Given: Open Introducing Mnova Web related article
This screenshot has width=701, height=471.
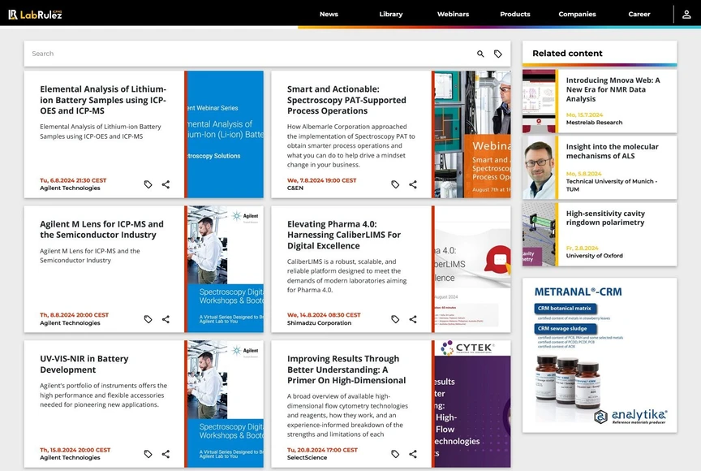Looking at the screenshot, I should coord(613,89).
